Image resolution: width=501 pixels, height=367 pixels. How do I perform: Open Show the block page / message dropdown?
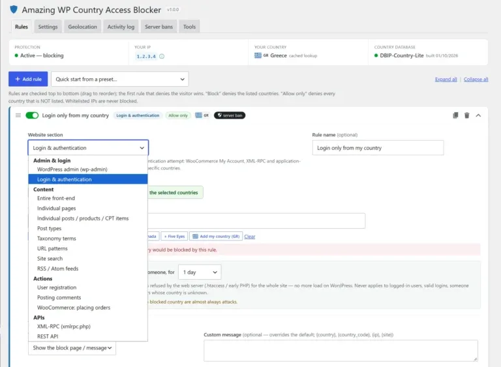click(72, 348)
